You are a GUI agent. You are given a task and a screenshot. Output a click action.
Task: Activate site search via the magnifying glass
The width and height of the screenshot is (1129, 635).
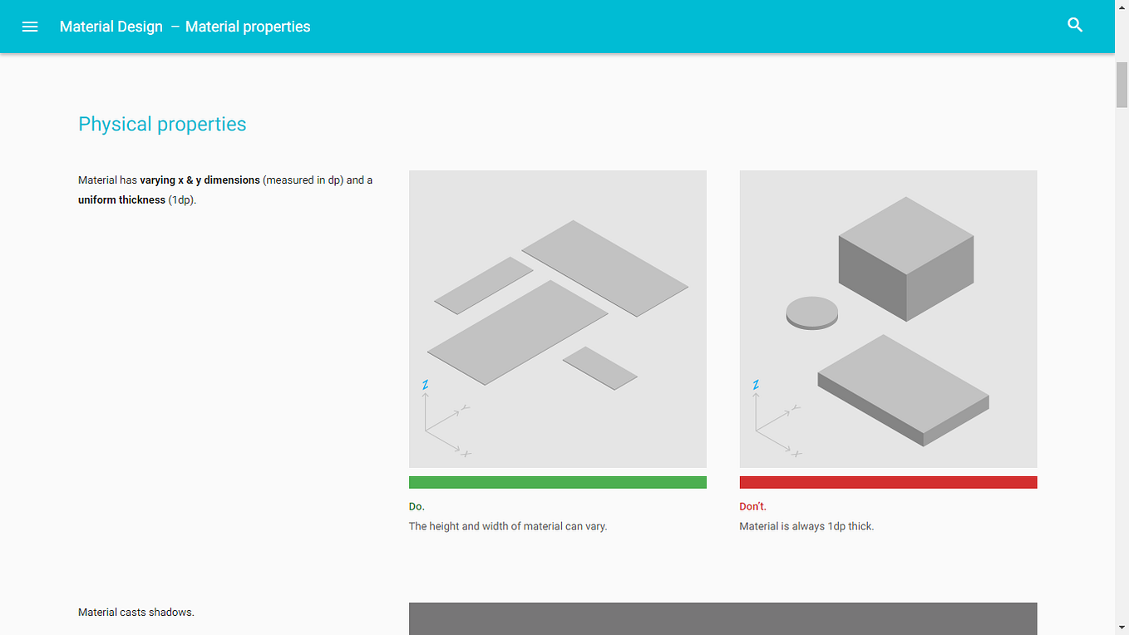(x=1075, y=25)
